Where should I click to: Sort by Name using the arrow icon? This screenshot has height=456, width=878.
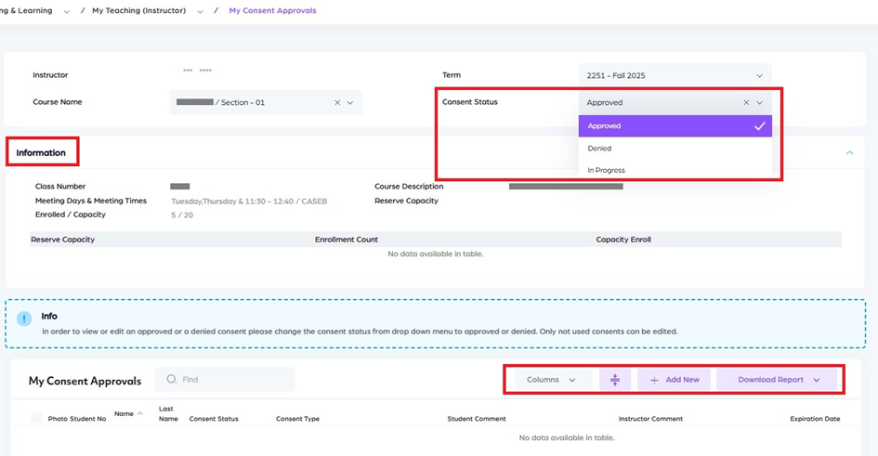pyautogui.click(x=140, y=413)
